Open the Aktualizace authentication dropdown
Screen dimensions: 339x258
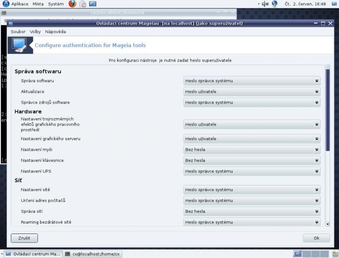pyautogui.click(x=252, y=91)
